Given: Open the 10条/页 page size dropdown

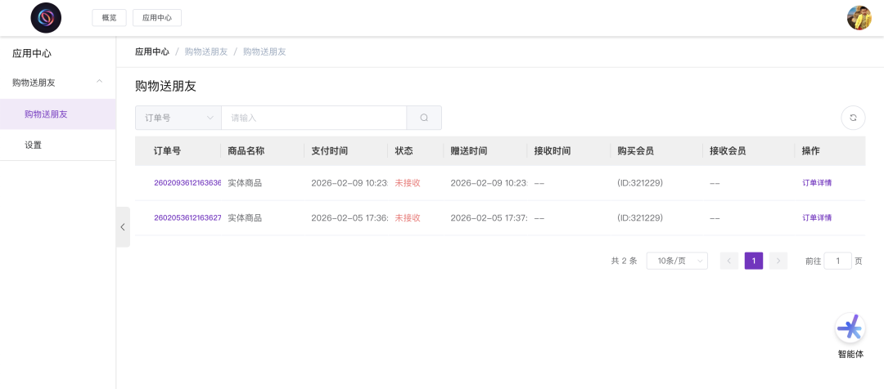Looking at the screenshot, I should click(677, 261).
